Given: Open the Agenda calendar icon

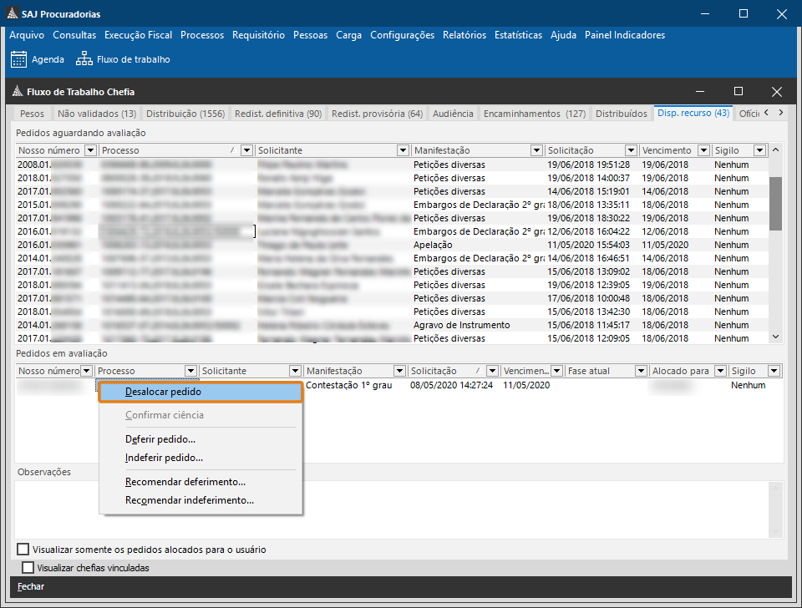Looking at the screenshot, I should 18,59.
